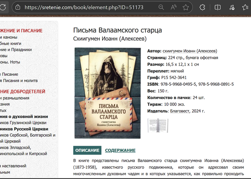The height and width of the screenshot is (179, 251).
Task: Click the browser refresh button
Action: pos(3,7)
